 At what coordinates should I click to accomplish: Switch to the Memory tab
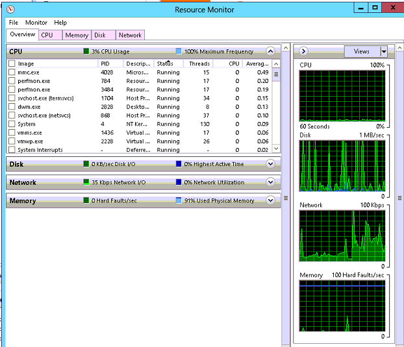77,35
